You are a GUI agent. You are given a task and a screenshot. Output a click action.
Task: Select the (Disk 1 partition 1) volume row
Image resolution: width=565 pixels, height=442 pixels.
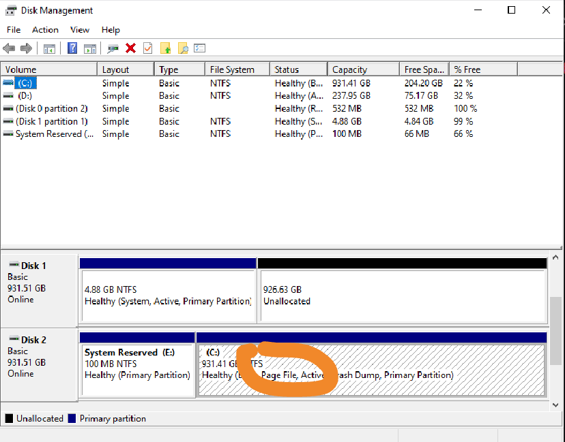pos(52,121)
